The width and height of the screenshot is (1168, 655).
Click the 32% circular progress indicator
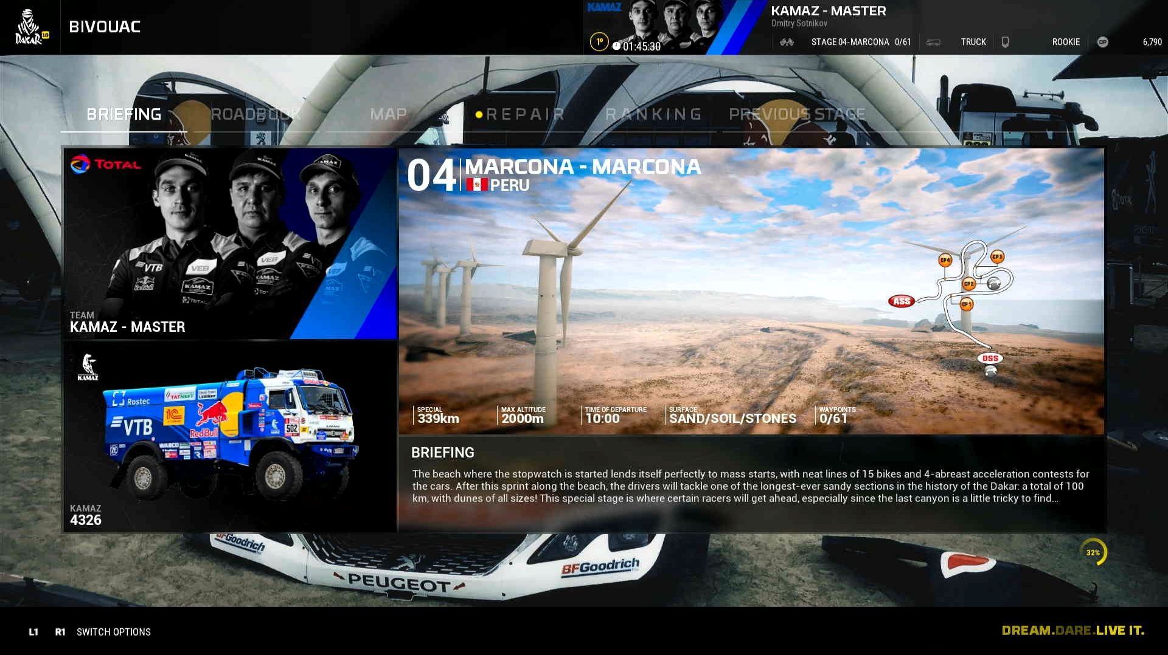coord(1093,552)
